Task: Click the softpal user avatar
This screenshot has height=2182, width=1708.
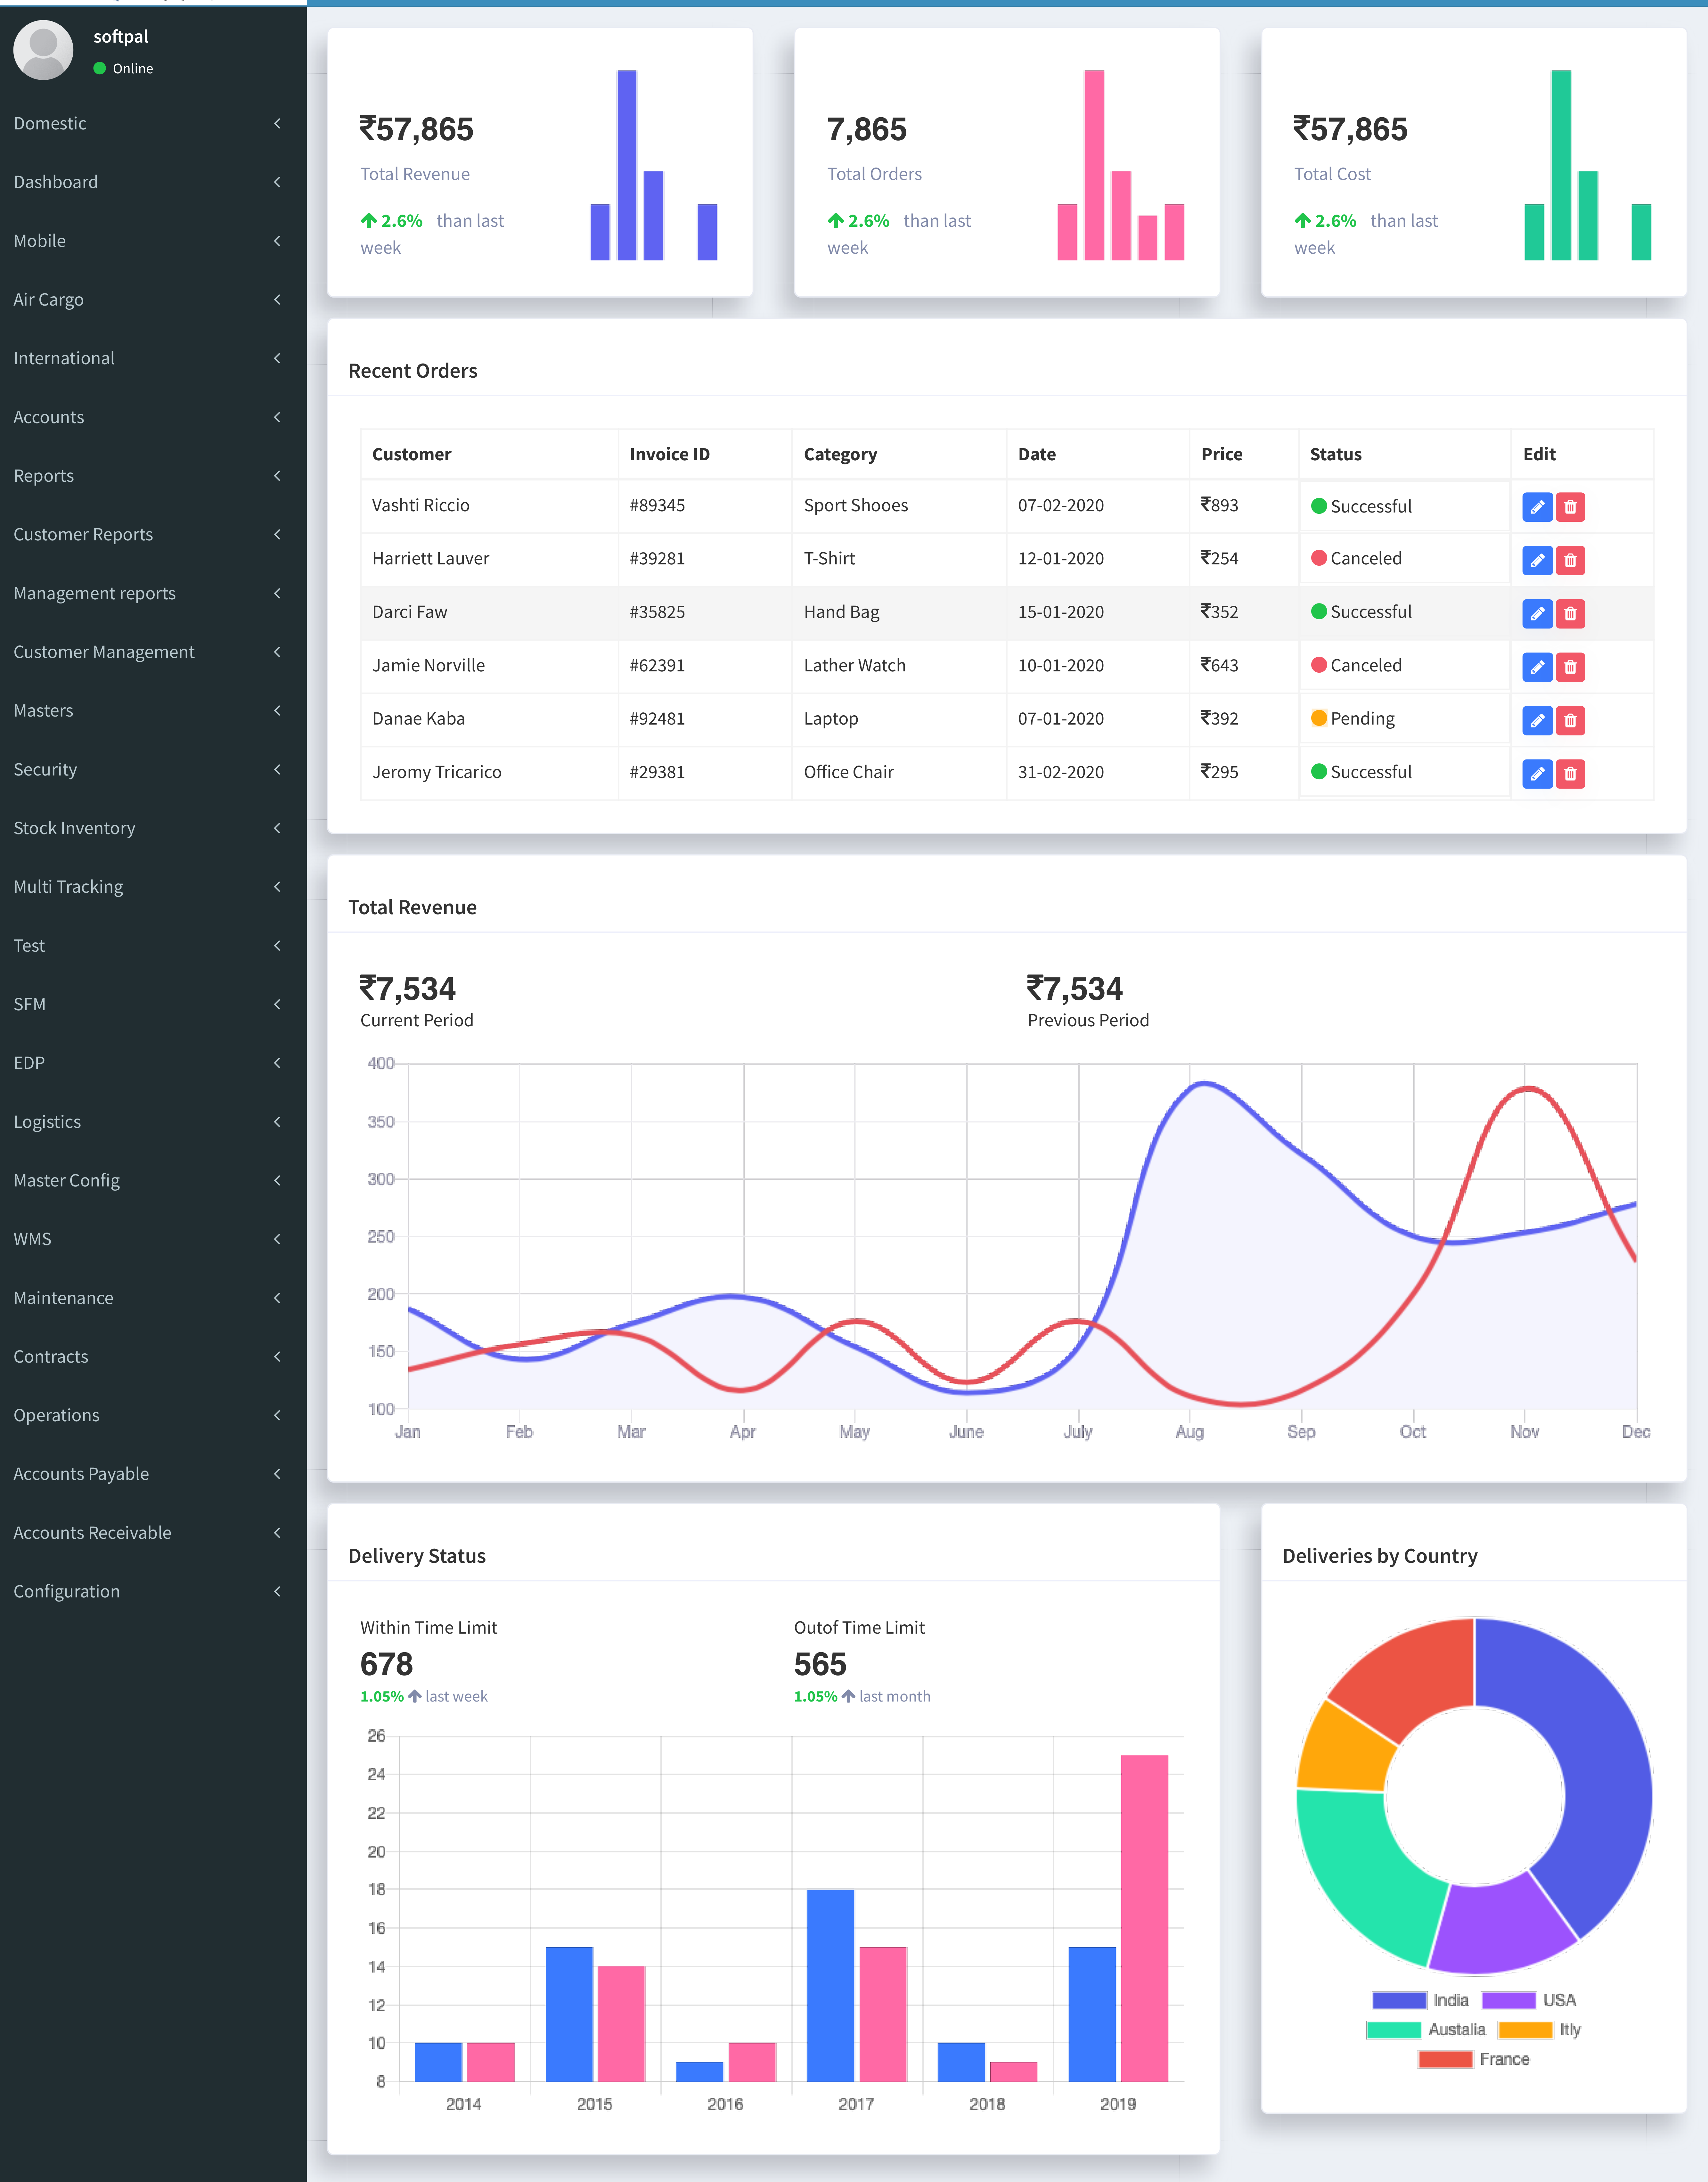Action: tap(43, 50)
